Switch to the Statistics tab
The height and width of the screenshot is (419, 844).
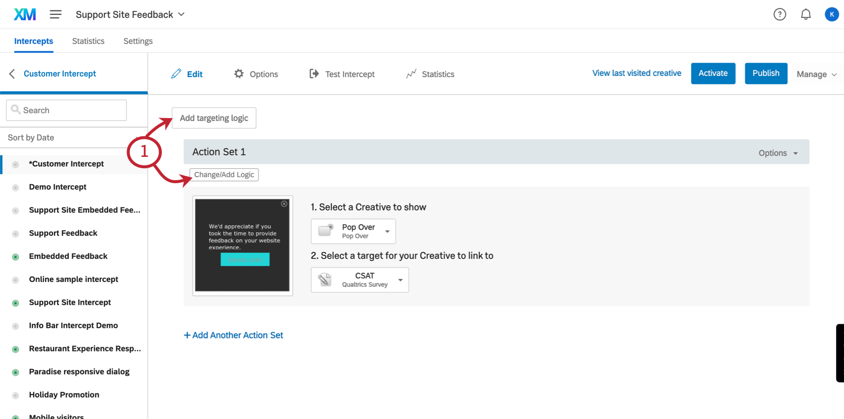tap(88, 41)
